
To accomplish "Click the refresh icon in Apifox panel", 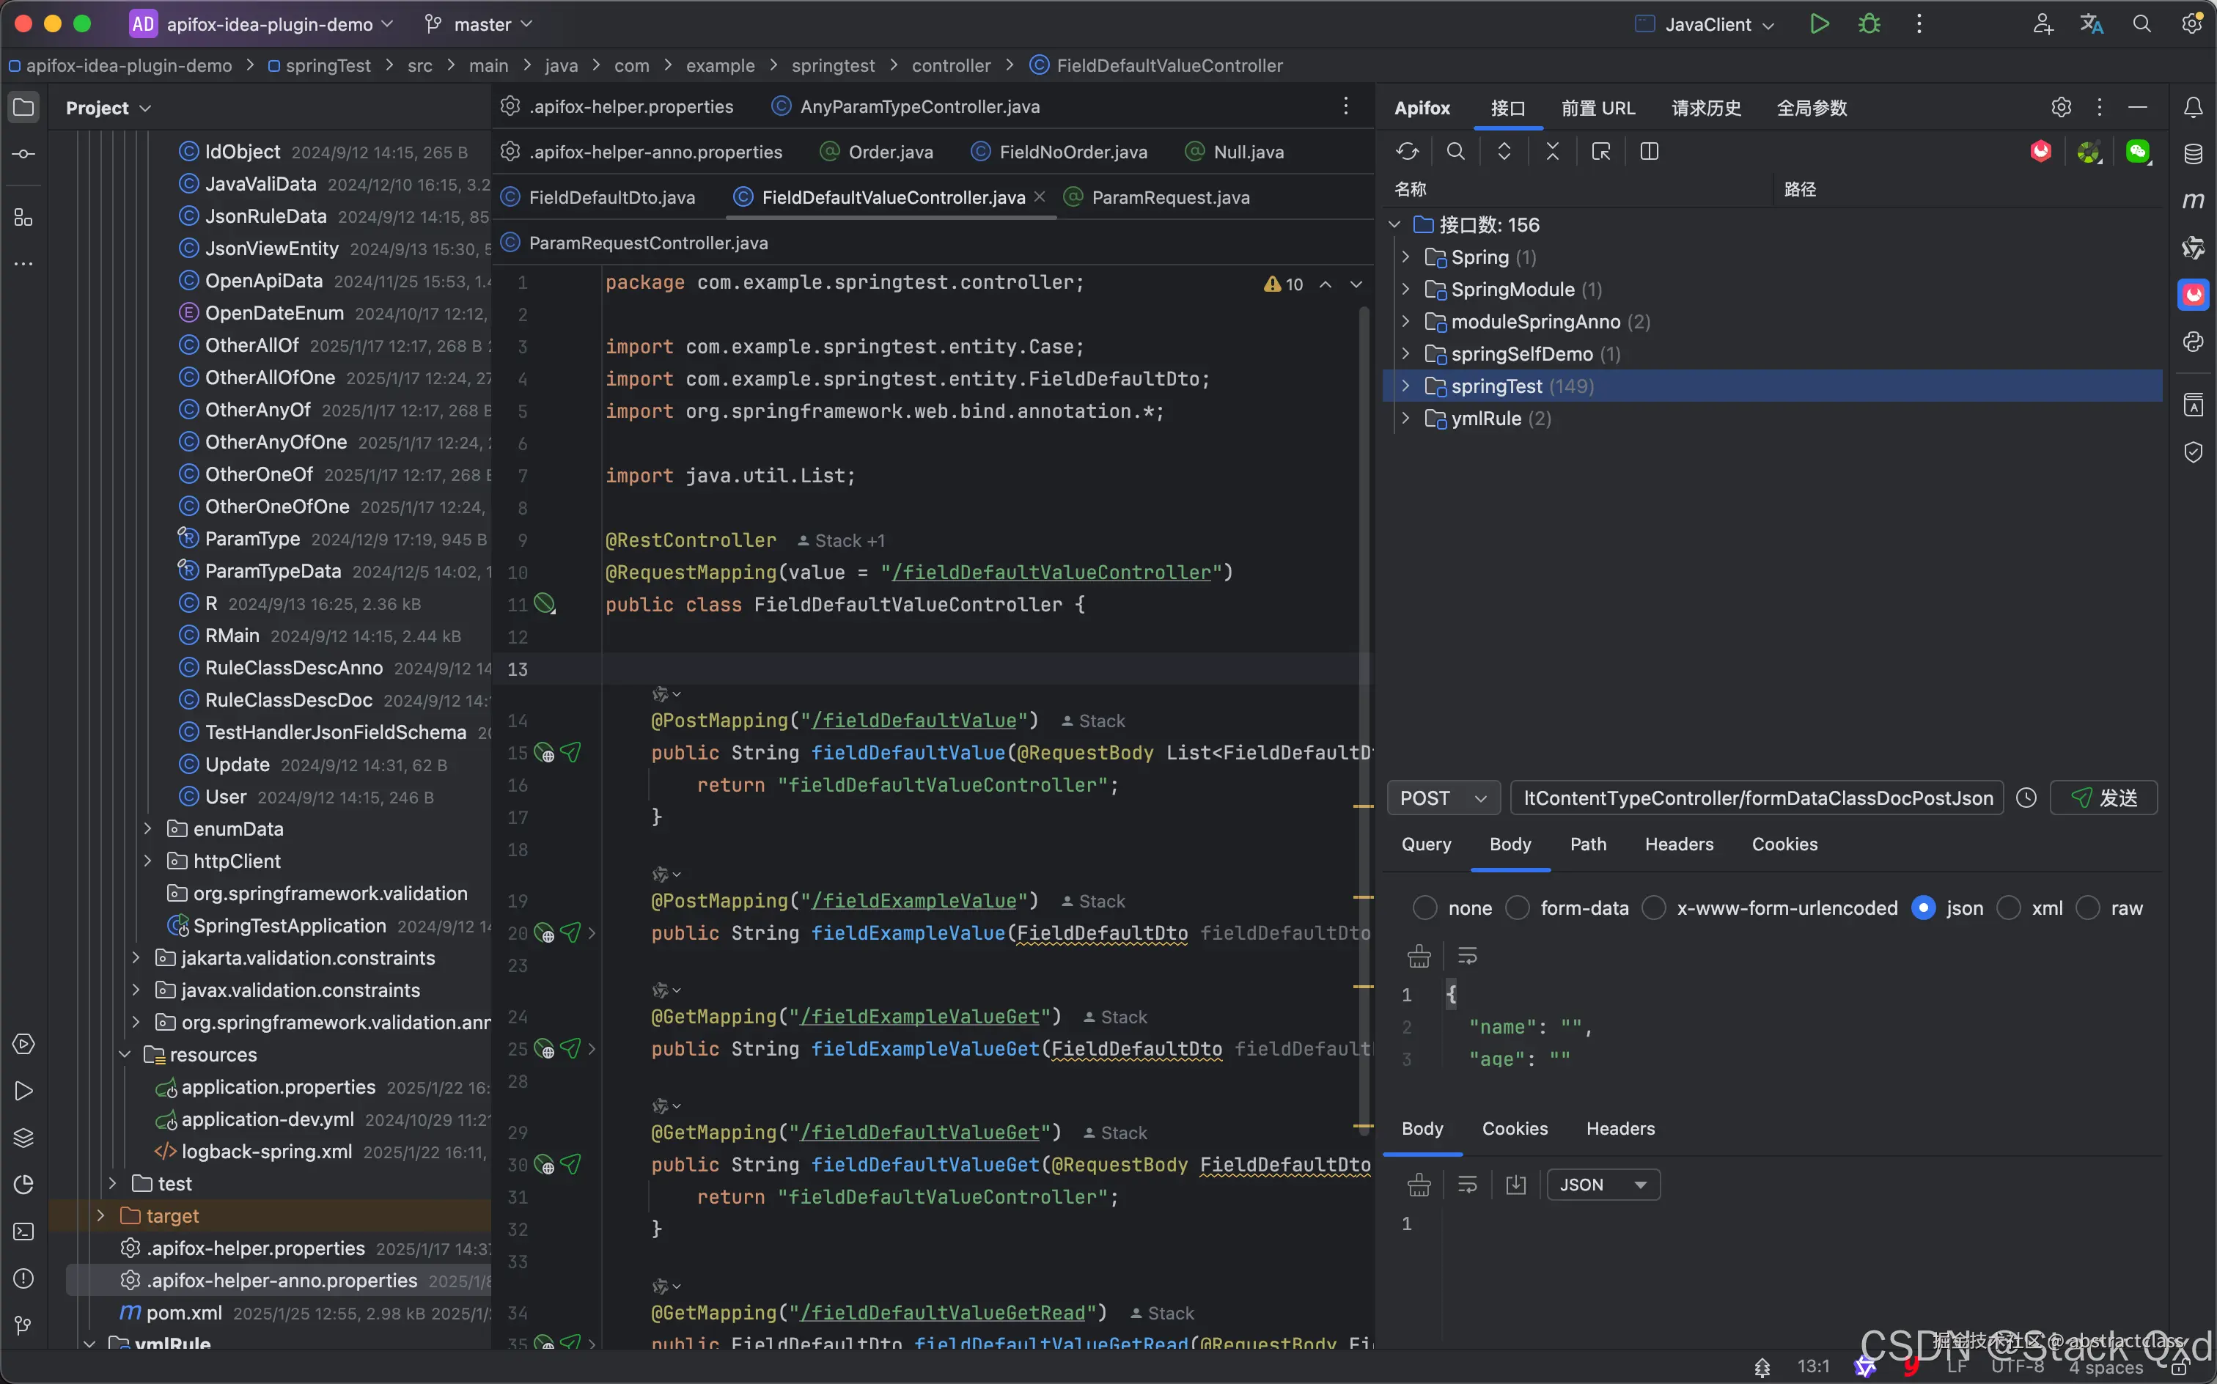I will pyautogui.click(x=1407, y=151).
